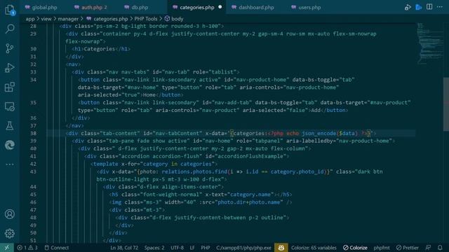The image size is (449, 252).
Task: Open the Search view
Action: (x=10, y=29)
